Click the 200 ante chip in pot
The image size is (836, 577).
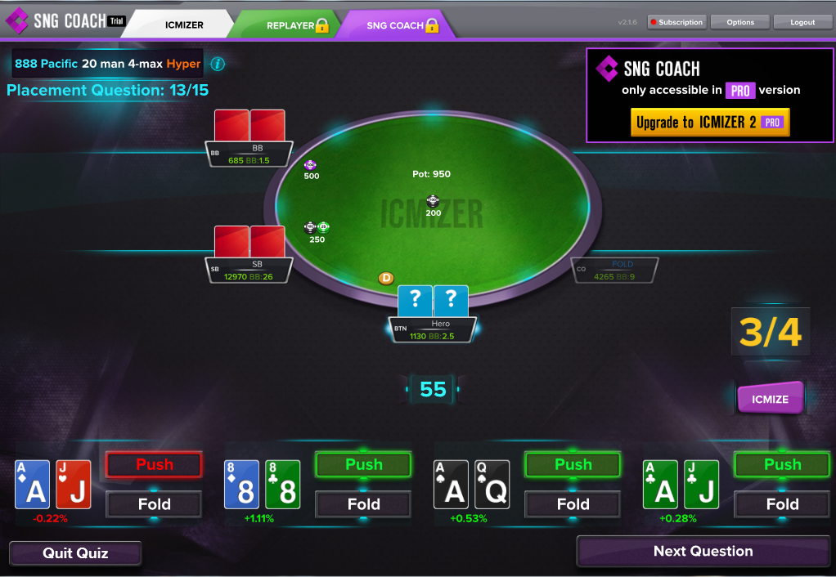point(433,201)
